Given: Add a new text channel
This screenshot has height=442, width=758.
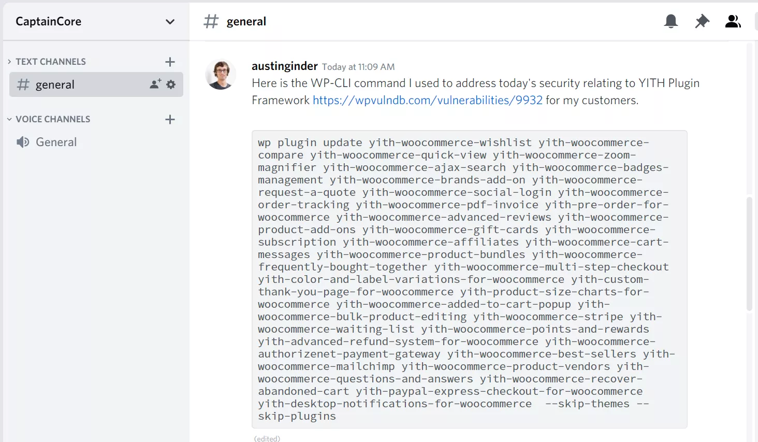Looking at the screenshot, I should click(170, 62).
